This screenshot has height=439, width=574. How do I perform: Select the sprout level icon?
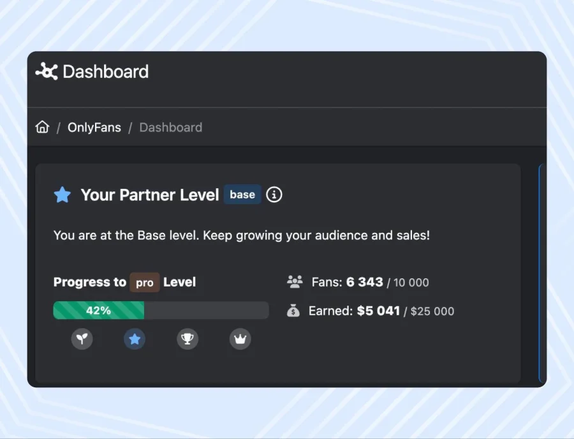click(x=82, y=339)
